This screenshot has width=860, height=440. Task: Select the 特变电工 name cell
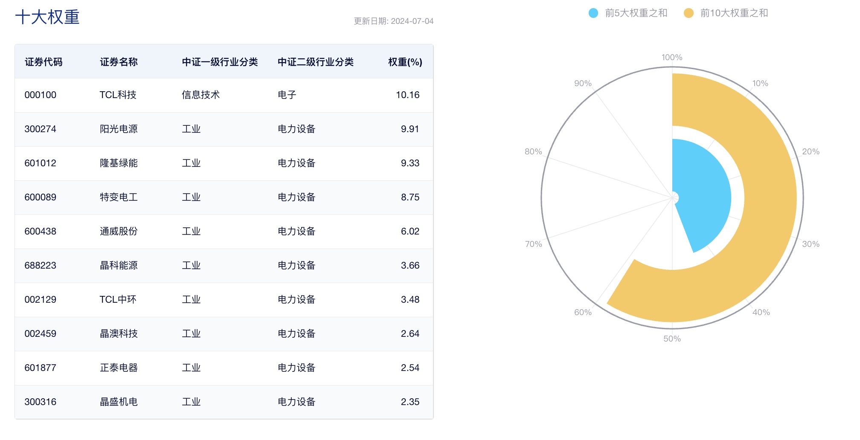(119, 197)
